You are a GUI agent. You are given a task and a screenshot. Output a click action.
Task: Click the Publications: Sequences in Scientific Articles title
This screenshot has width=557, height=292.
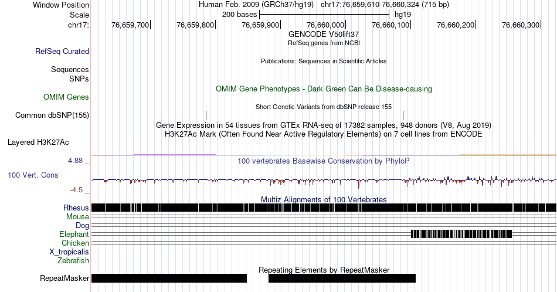324,61
